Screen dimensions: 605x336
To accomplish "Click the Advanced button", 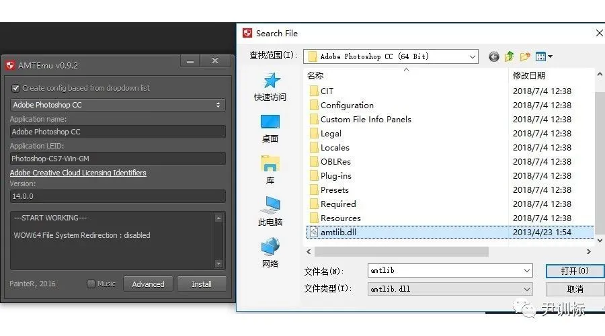I will point(148,284).
